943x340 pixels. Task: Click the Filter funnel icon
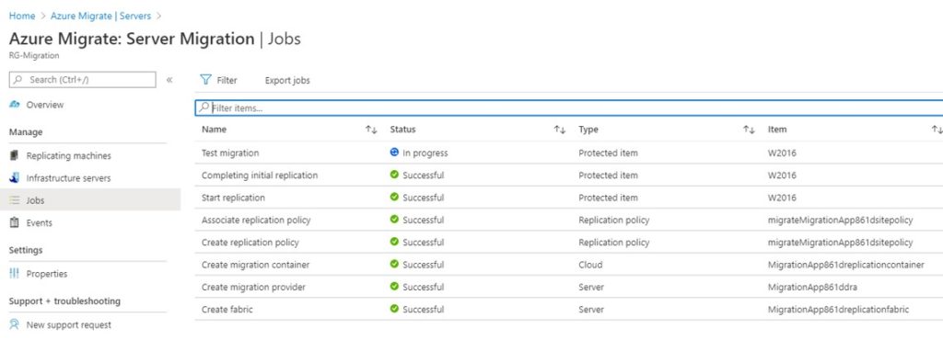[205, 80]
